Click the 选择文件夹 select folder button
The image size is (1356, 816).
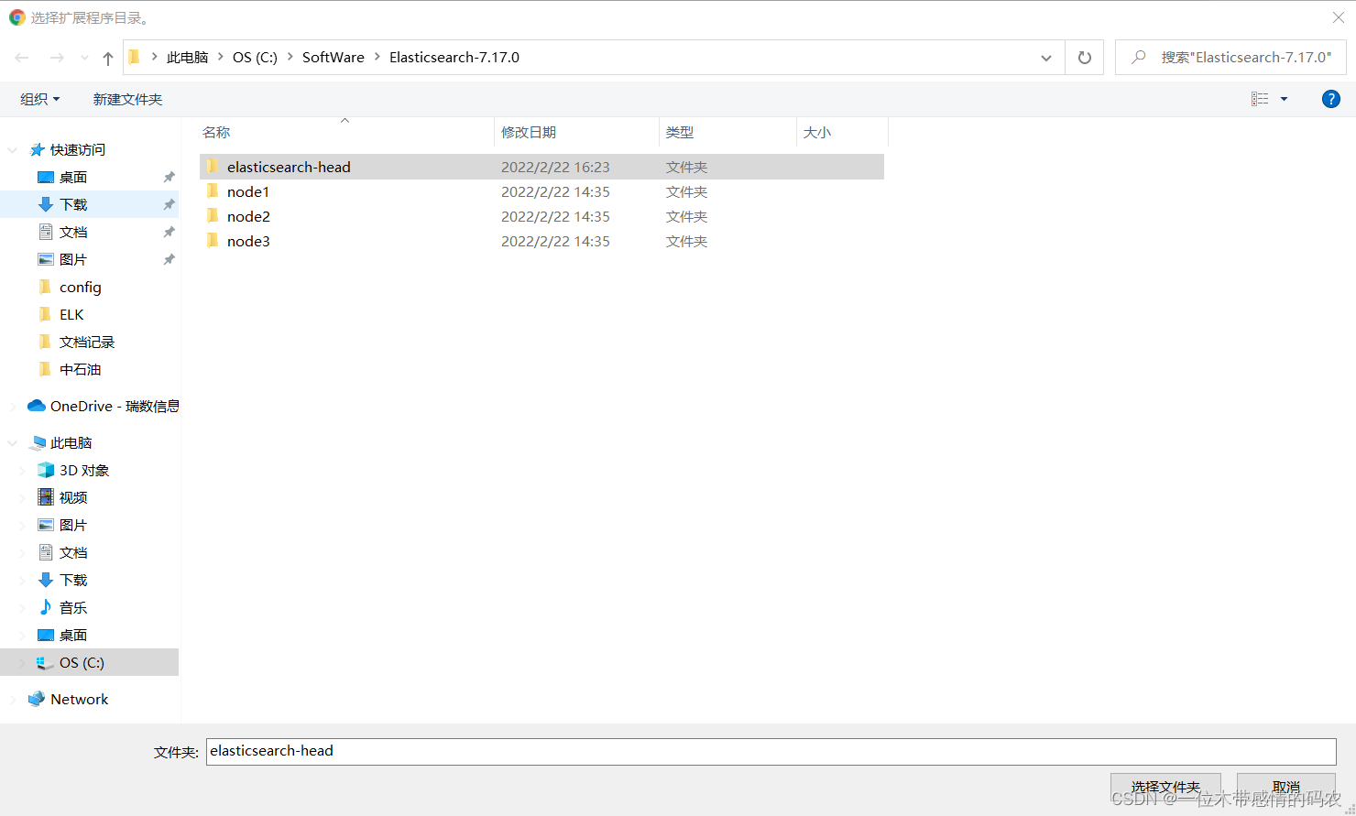1165,787
